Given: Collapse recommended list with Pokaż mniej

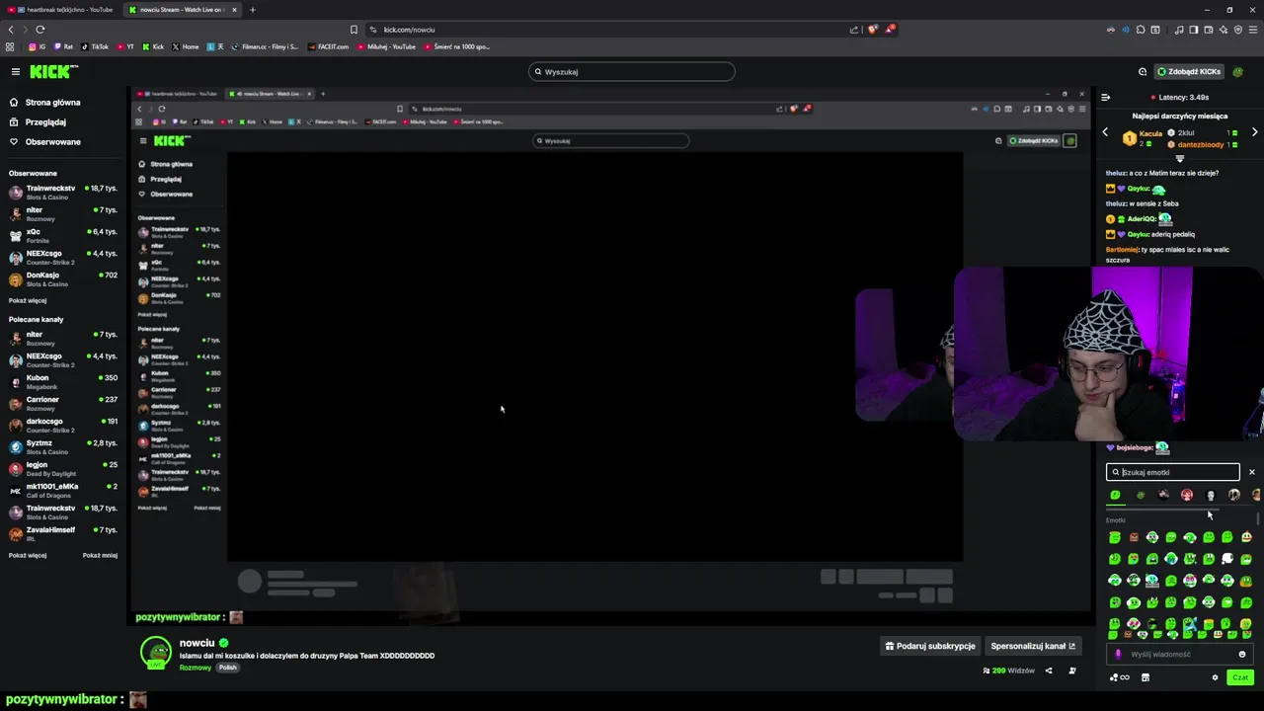Looking at the screenshot, I should [100, 555].
